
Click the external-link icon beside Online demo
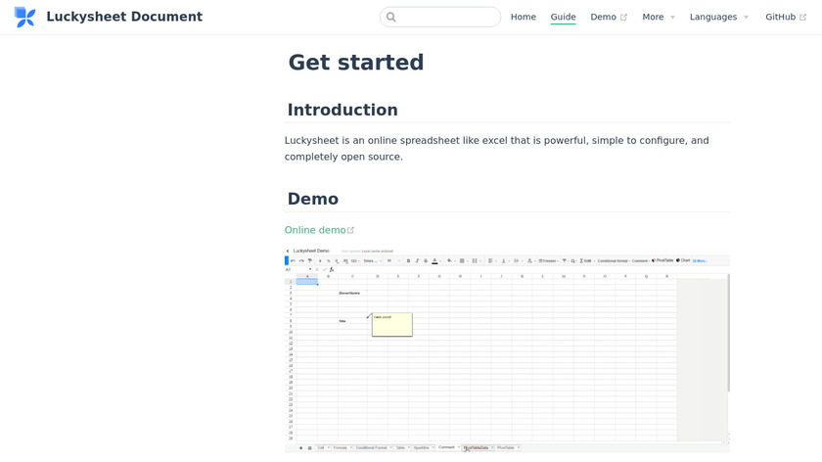click(351, 231)
